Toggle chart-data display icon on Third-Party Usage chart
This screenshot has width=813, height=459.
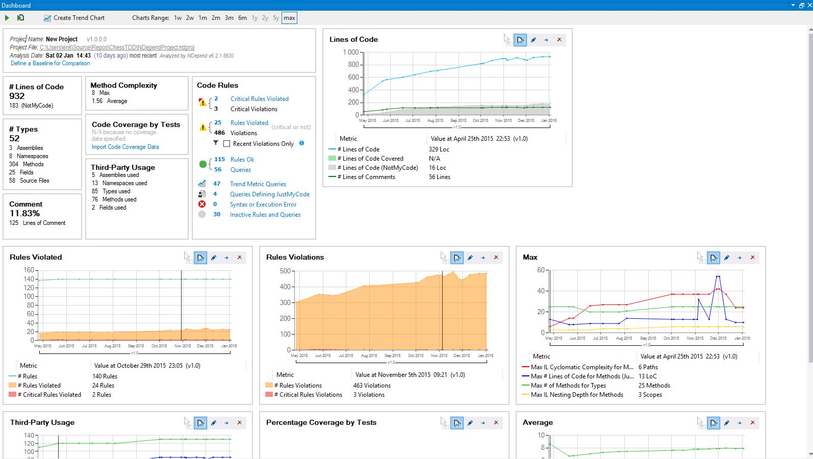pyautogui.click(x=200, y=423)
